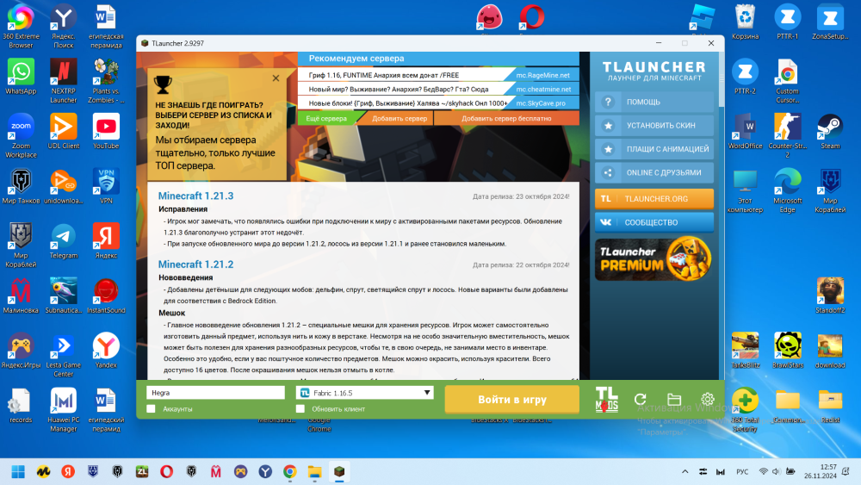This screenshot has width=861, height=485.
Task: Open UDL Client desktop icon
Action: point(63,131)
